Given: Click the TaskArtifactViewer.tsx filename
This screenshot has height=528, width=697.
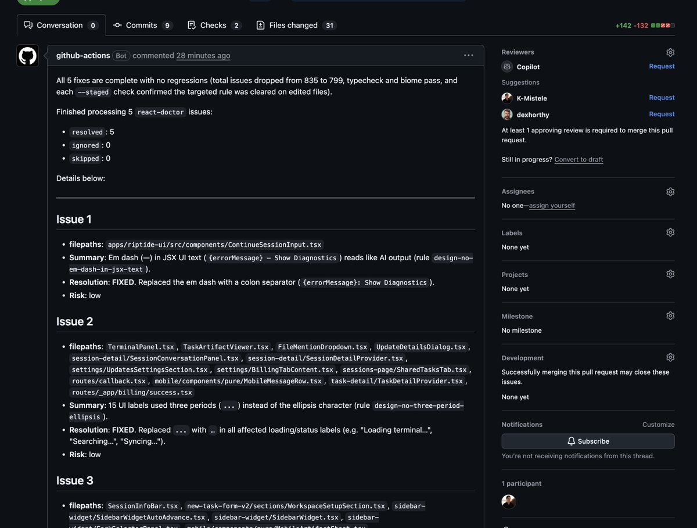Looking at the screenshot, I should pyautogui.click(x=226, y=347).
